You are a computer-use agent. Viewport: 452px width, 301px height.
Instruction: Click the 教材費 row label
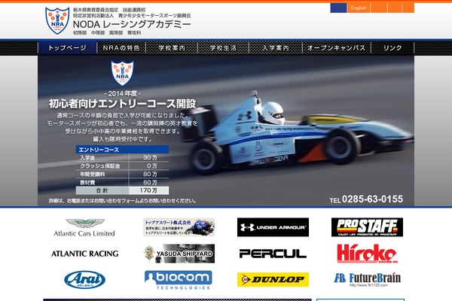coord(87,182)
